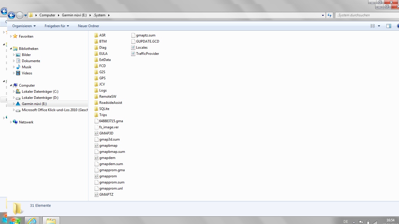Select the ASR folder
399x224 pixels.
pos(100,35)
